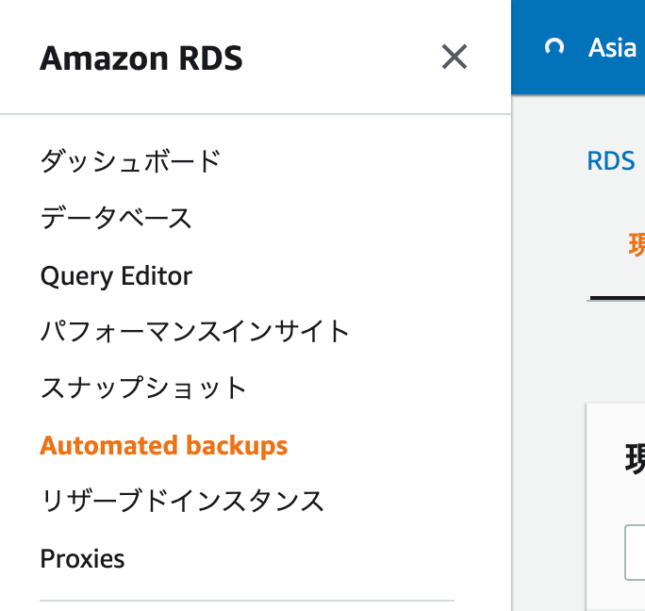This screenshot has width=645, height=611.
Task: Click the white card panel background
Action: coord(616,507)
